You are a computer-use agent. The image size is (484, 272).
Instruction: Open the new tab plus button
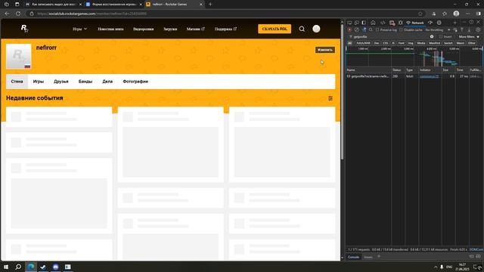(210, 5)
